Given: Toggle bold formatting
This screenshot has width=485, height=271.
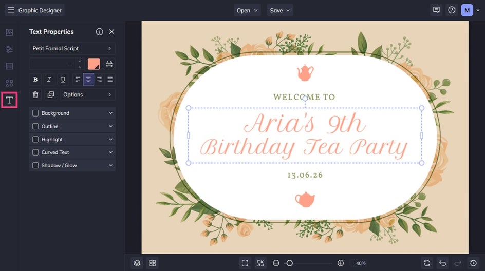Looking at the screenshot, I should pos(35,80).
